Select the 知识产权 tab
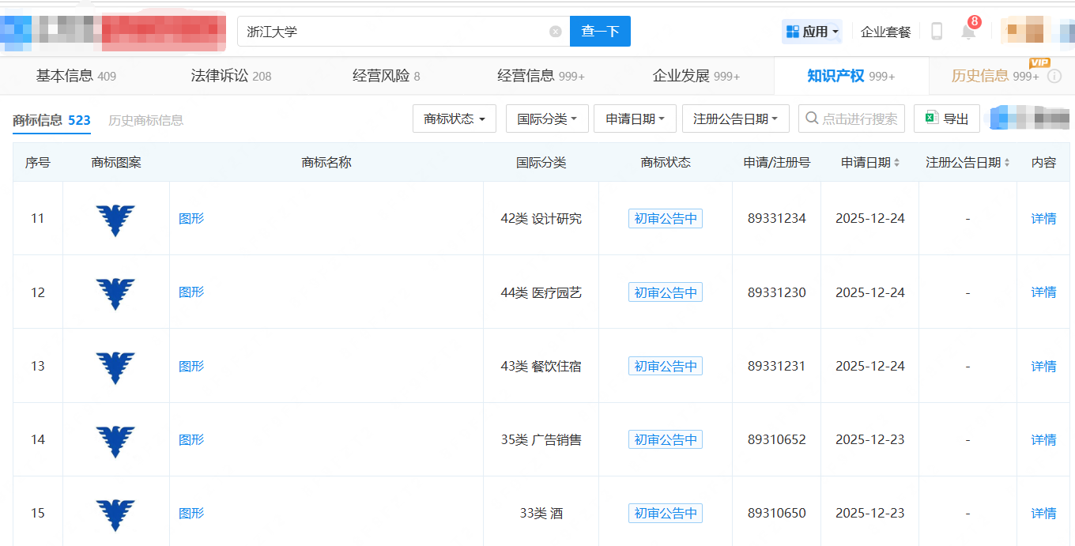 coord(851,76)
